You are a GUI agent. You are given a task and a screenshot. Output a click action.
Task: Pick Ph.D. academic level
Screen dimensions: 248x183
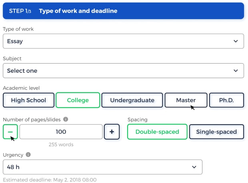226,100
